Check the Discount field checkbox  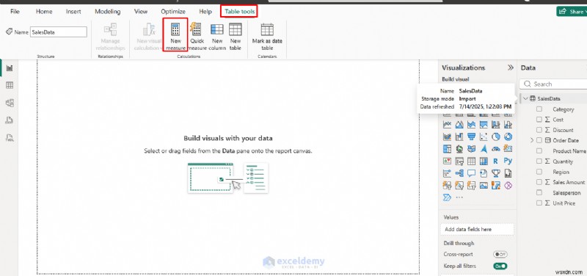(539, 130)
